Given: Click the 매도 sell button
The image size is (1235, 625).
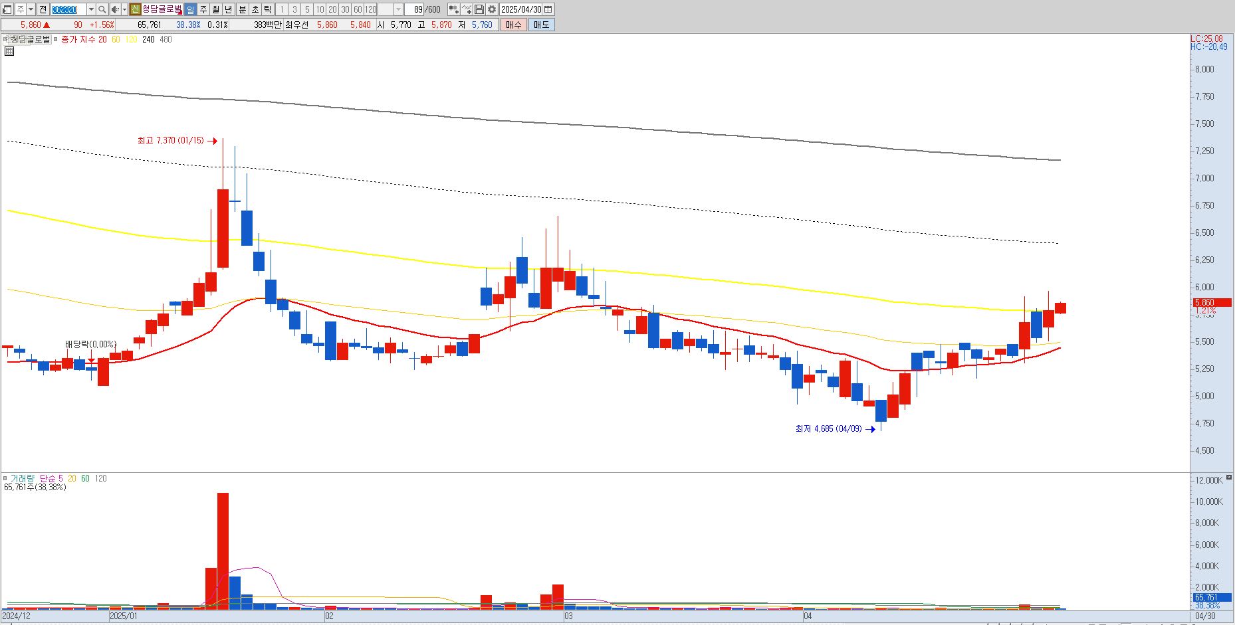Looking at the screenshot, I should pos(542,25).
